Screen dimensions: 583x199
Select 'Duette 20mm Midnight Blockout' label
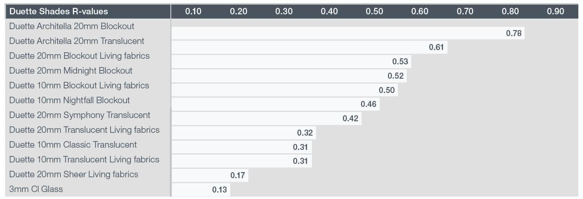point(71,71)
